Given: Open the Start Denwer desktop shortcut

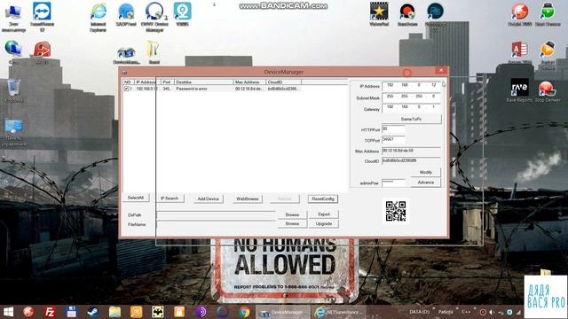Looking at the screenshot, I should point(548,14).
